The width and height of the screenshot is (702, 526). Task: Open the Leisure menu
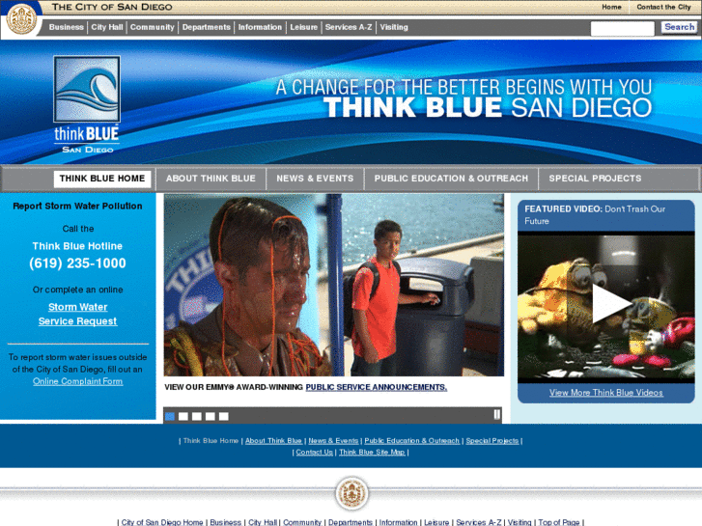pos(303,27)
